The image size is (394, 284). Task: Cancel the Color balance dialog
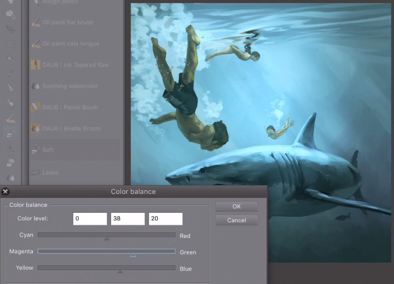click(x=236, y=220)
